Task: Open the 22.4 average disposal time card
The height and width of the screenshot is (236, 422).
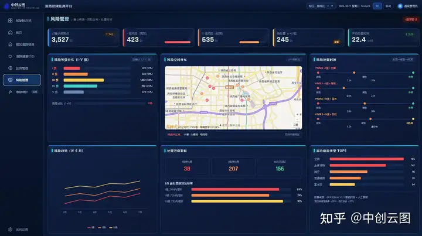Action: click(383, 37)
